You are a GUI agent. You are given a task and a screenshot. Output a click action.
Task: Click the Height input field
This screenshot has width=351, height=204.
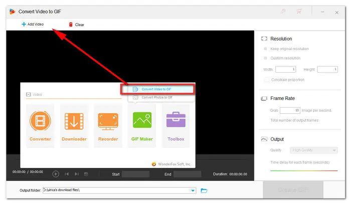coord(327,69)
